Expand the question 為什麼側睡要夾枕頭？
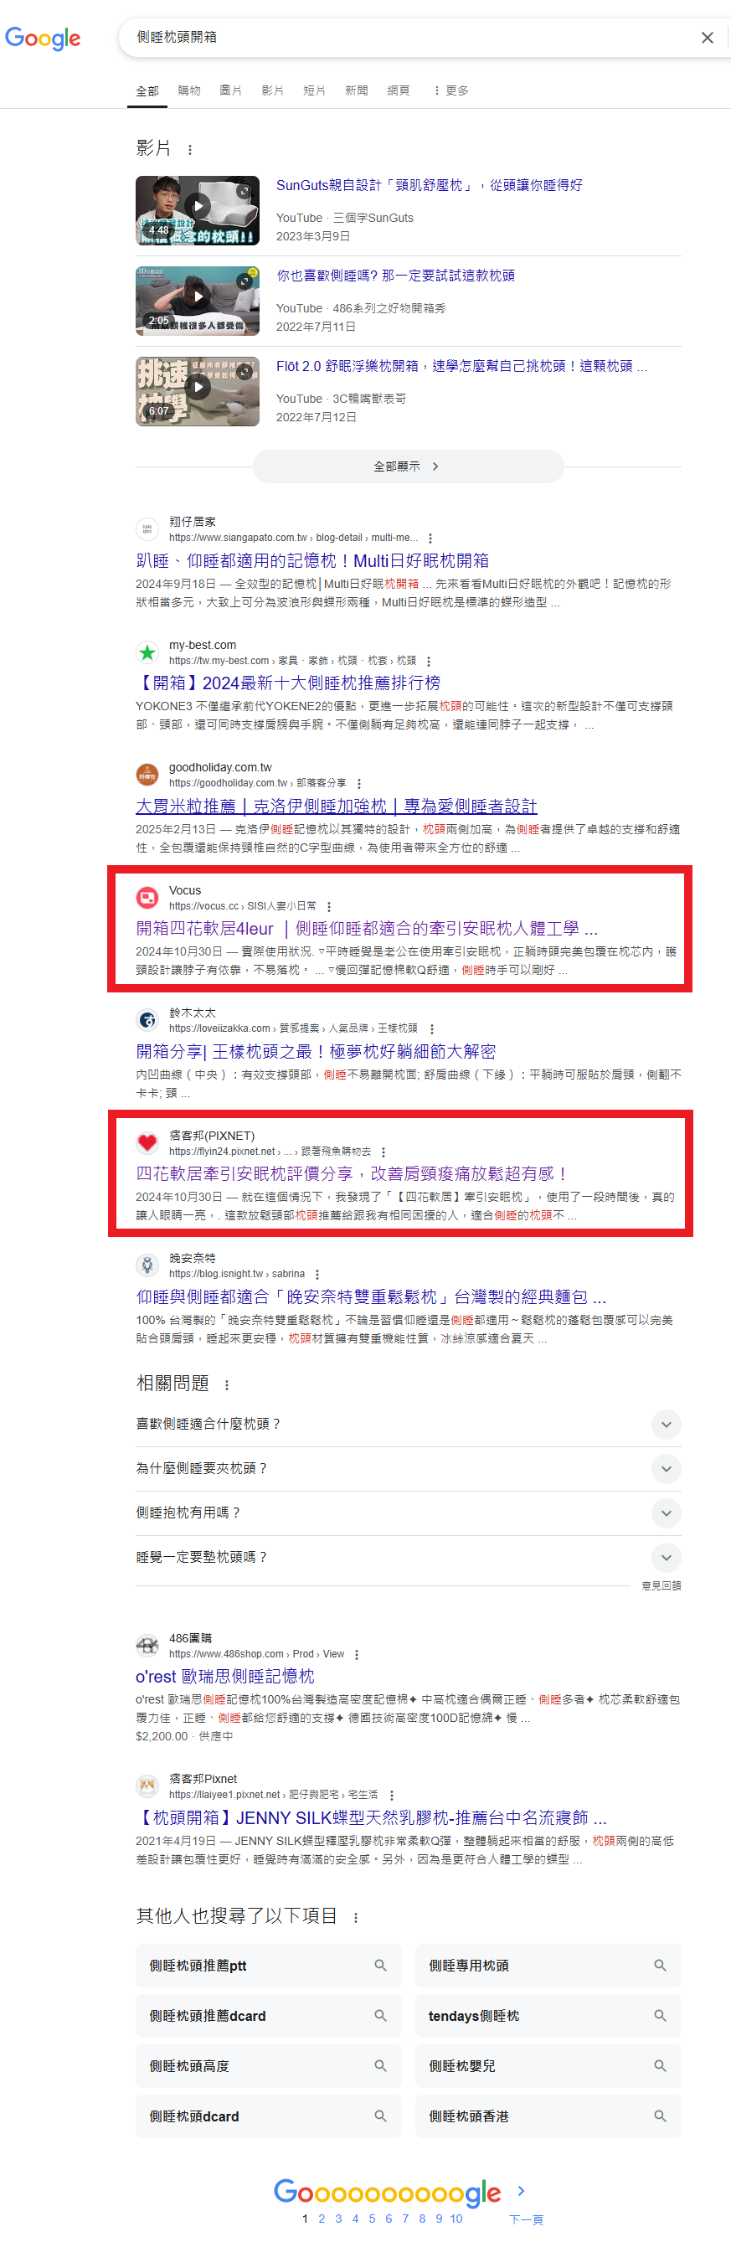Image resolution: width=731 pixels, height=2242 pixels. click(408, 1468)
